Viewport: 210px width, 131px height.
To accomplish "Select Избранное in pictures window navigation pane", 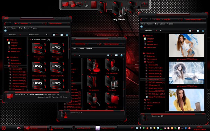I will point(148,36).
